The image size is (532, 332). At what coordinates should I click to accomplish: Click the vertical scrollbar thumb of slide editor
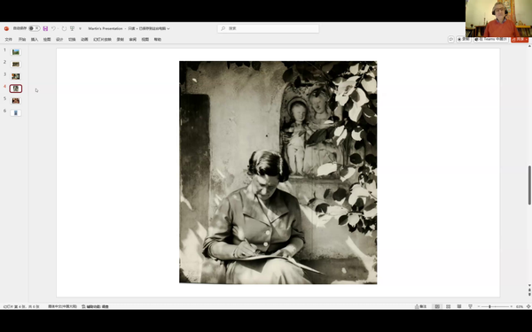tap(529, 185)
